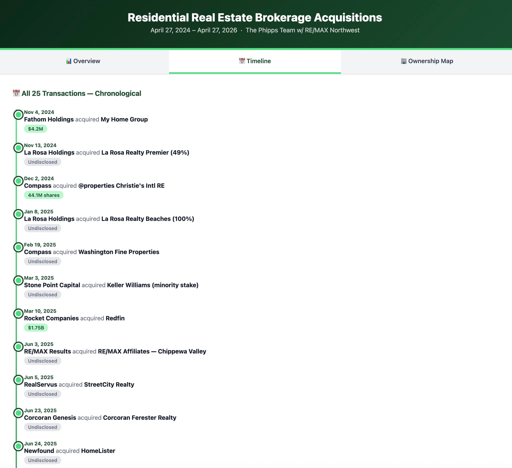This screenshot has height=468, width=512.
Task: Click the Stone Point Capital Keller Williams entry
Action: pyautogui.click(x=111, y=285)
